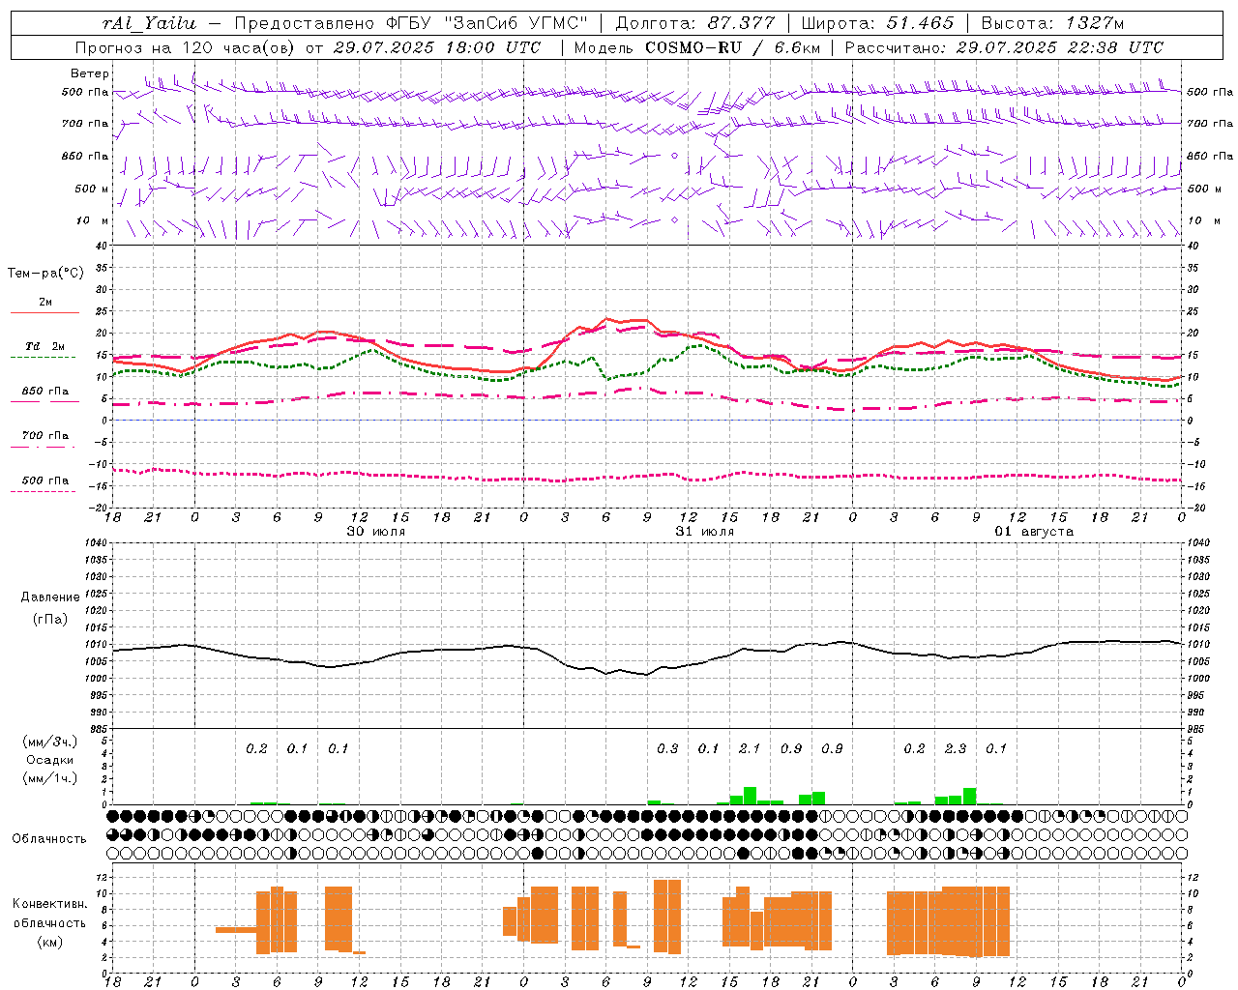This screenshot has width=1238, height=990.
Task: Click the 'Давление' pressure label
Action: click(x=50, y=597)
